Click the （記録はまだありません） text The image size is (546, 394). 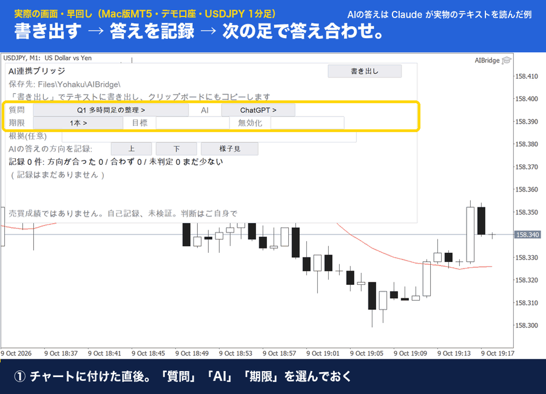[x=58, y=175]
